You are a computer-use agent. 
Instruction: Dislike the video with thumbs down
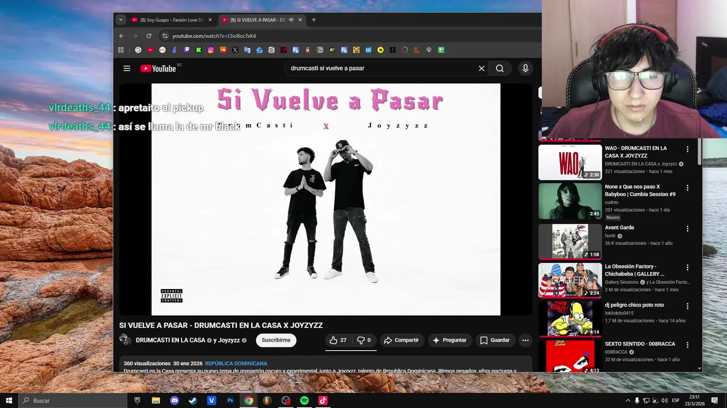[x=363, y=340]
